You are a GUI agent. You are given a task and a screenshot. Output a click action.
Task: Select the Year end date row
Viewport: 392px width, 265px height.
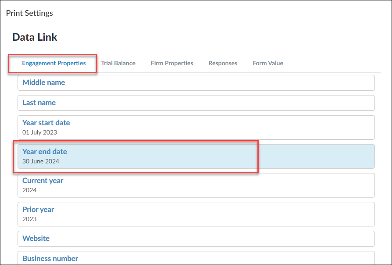pos(196,156)
